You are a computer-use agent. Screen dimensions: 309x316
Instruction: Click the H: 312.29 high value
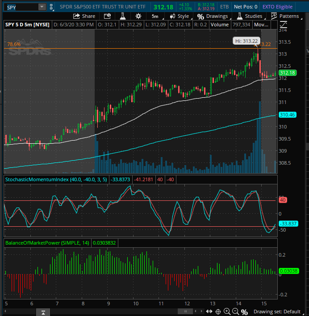131,25
